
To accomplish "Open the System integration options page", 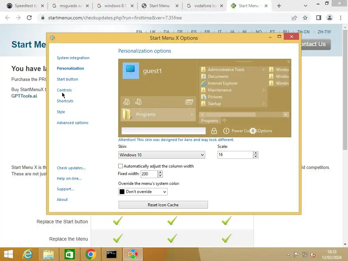I will pos(73,58).
